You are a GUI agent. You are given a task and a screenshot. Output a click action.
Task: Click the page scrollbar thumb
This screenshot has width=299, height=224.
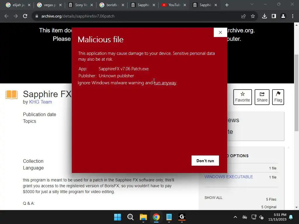pyautogui.click(x=297, y=93)
